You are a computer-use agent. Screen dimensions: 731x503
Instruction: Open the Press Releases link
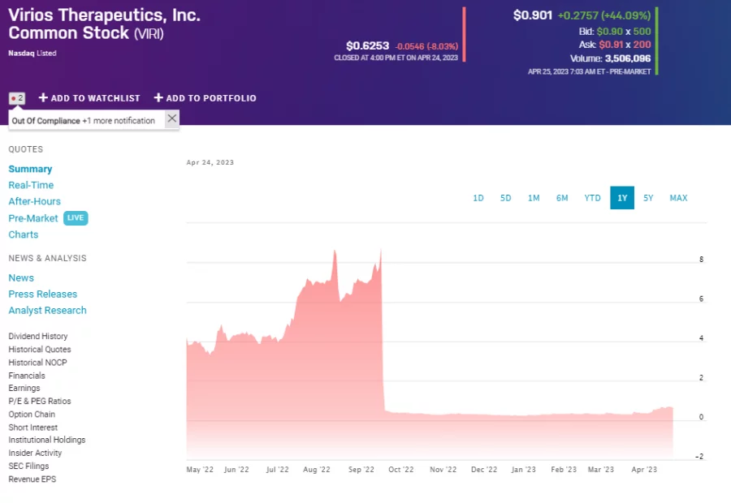42,294
